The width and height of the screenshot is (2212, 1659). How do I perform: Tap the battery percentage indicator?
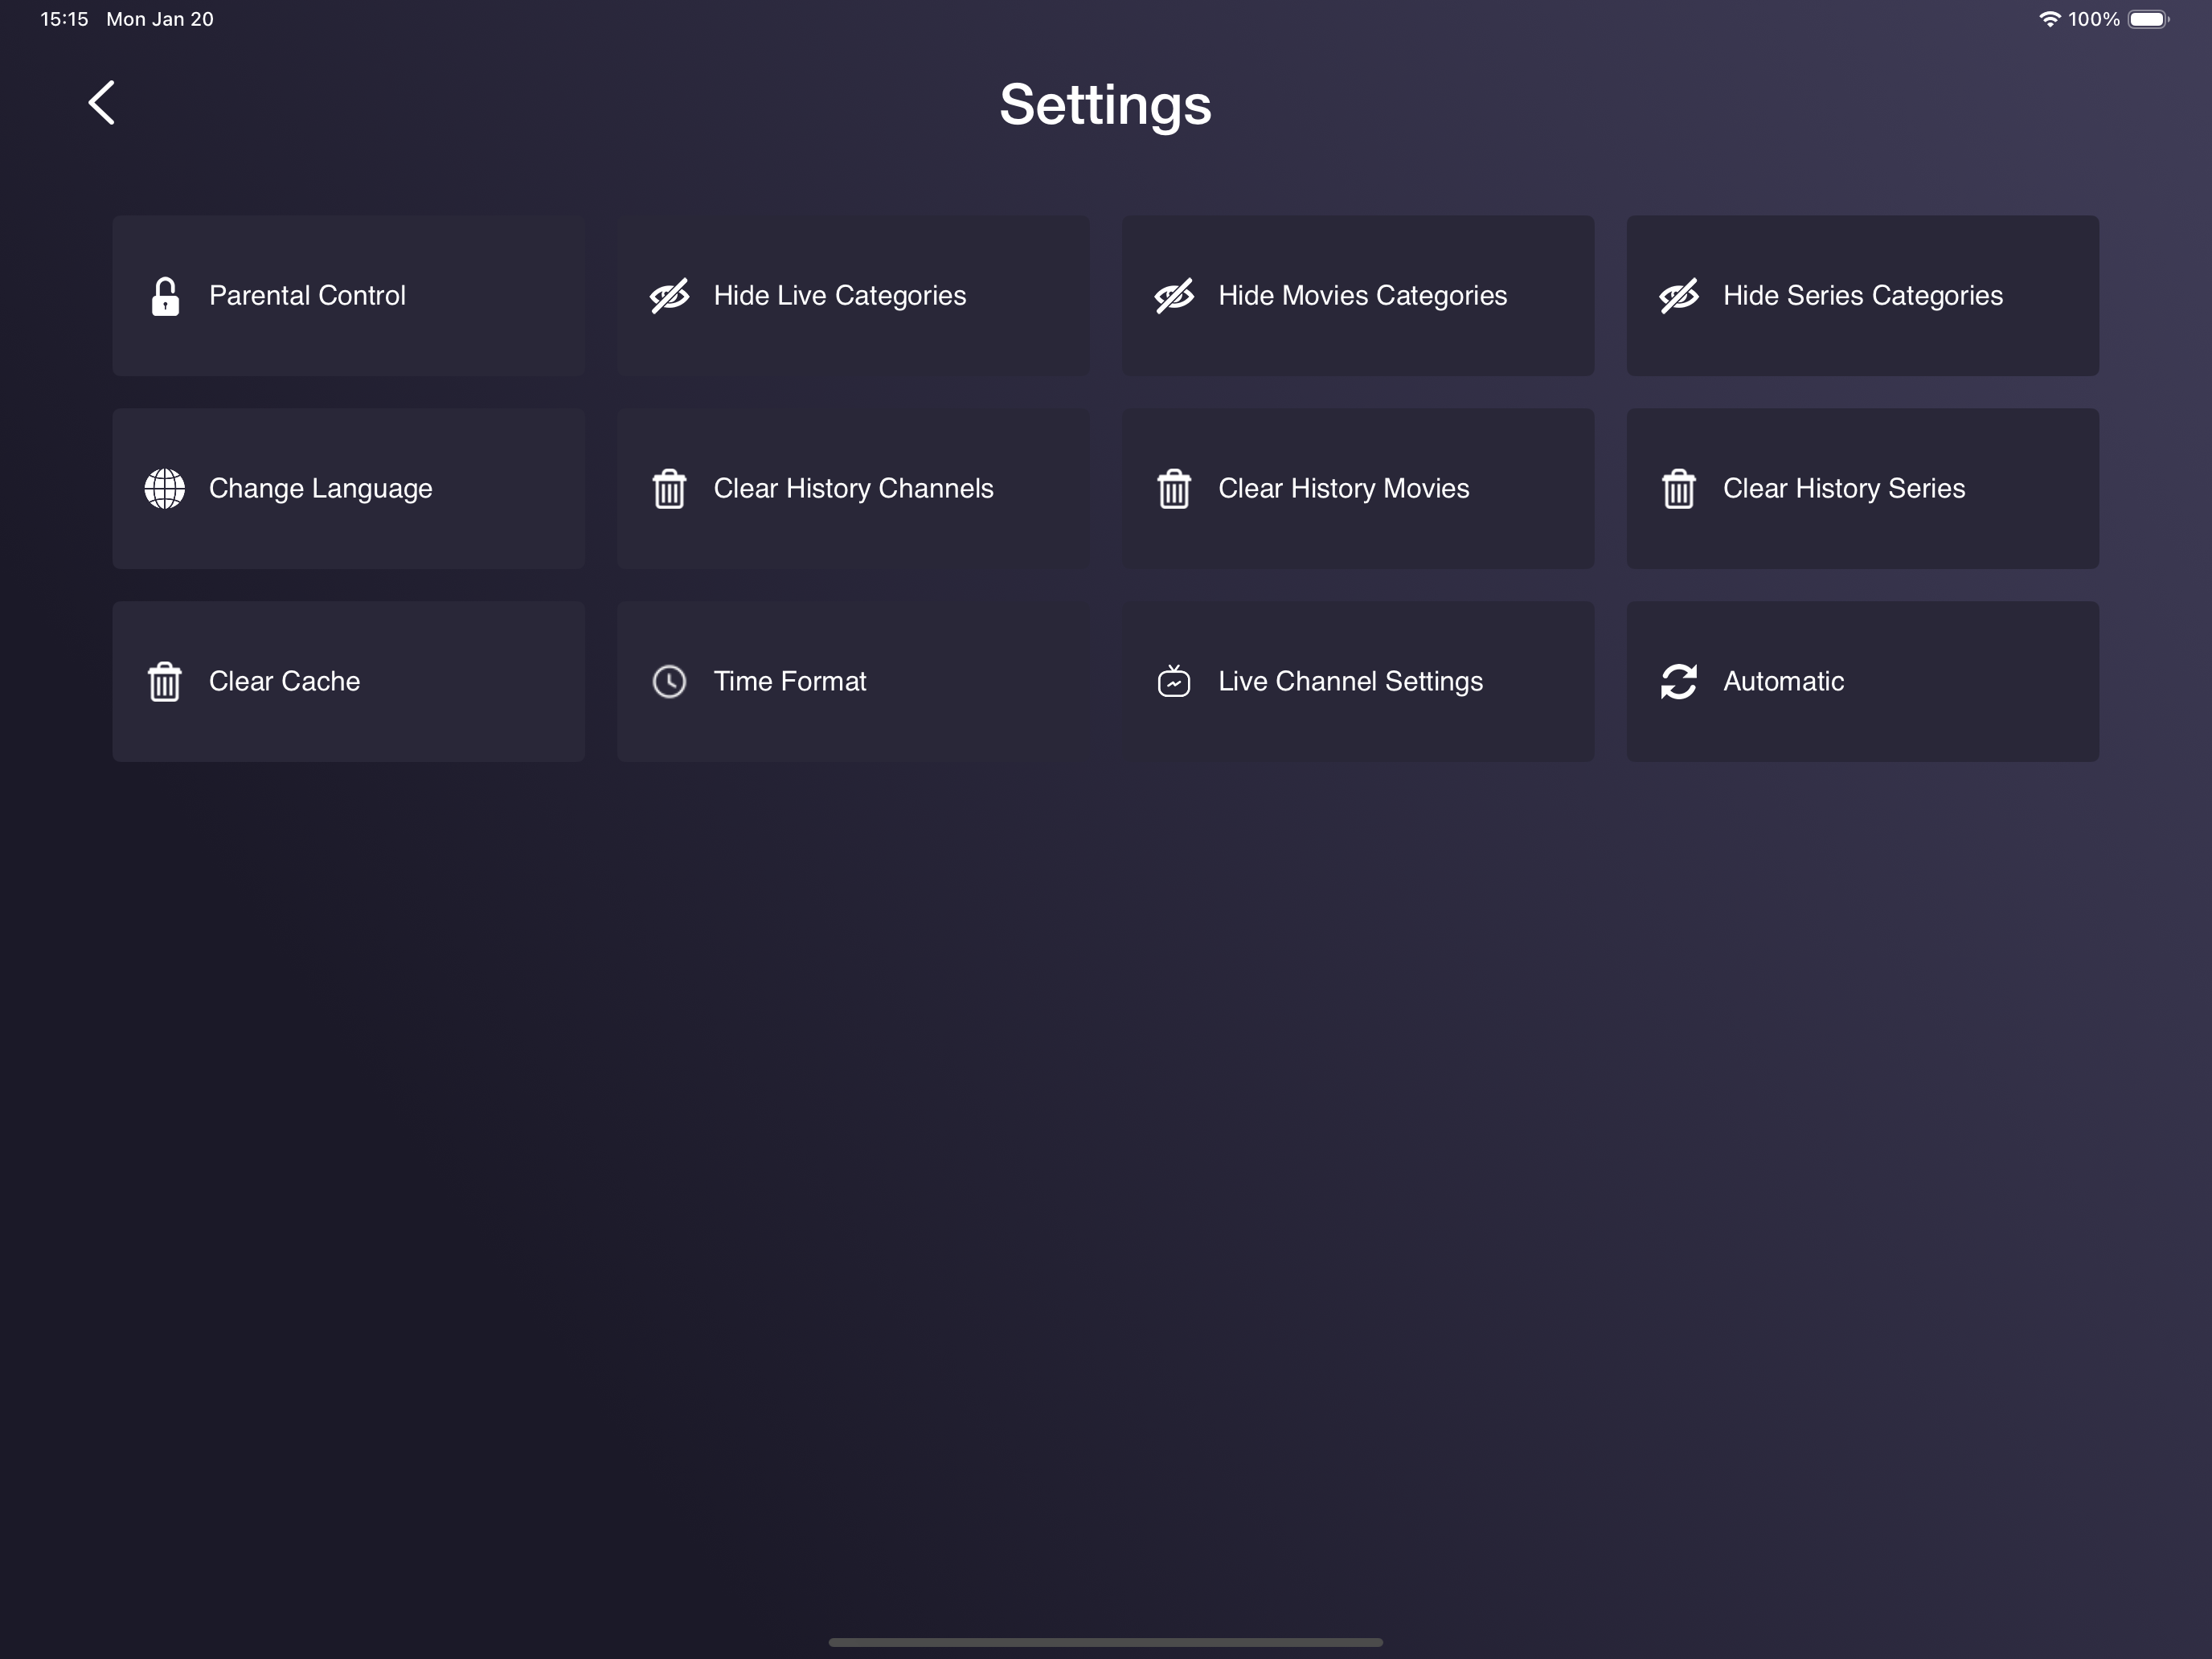coord(2095,18)
